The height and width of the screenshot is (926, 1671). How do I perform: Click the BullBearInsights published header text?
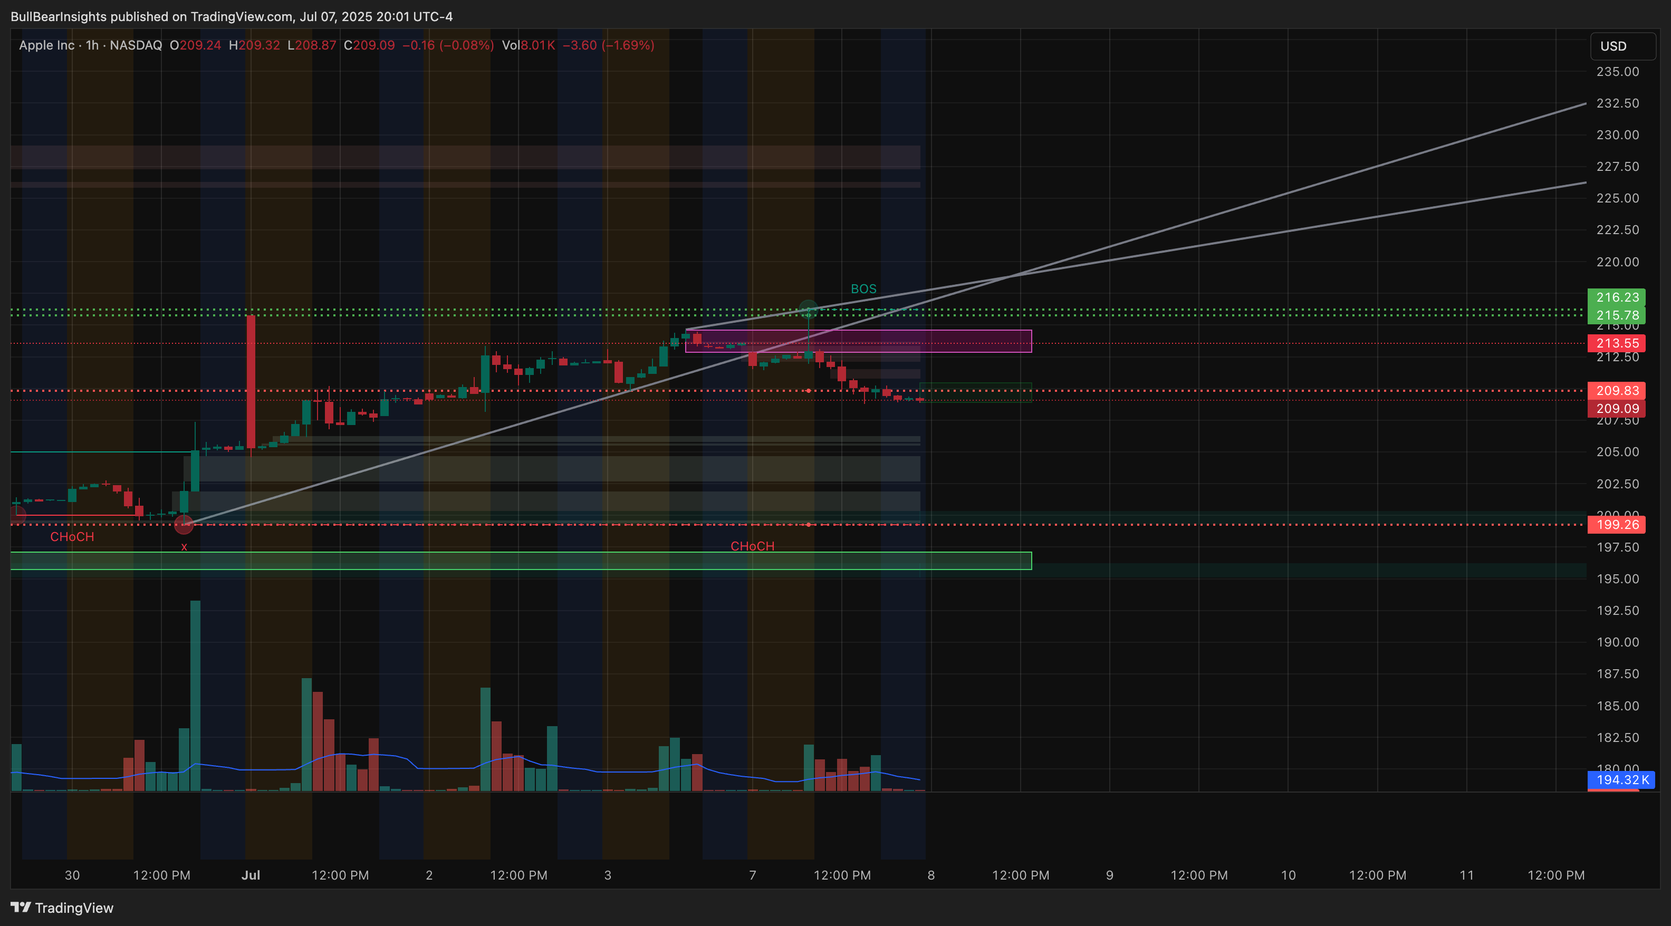(232, 16)
